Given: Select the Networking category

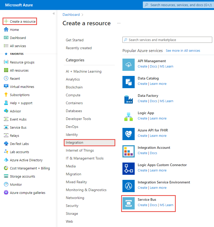Looking at the screenshot, I should coord(75,198).
